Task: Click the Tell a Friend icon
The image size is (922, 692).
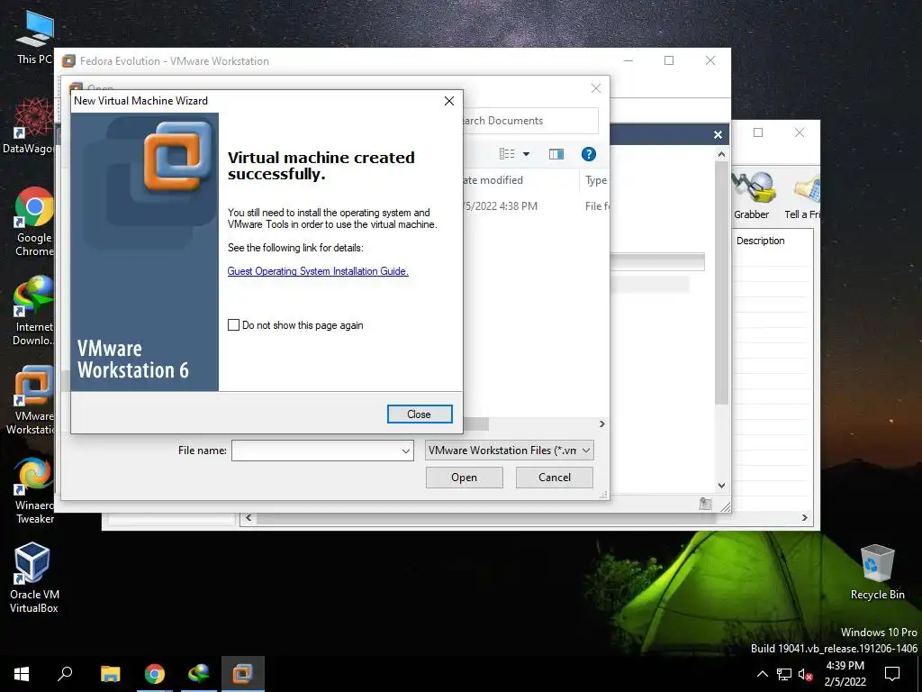Action: click(802, 196)
